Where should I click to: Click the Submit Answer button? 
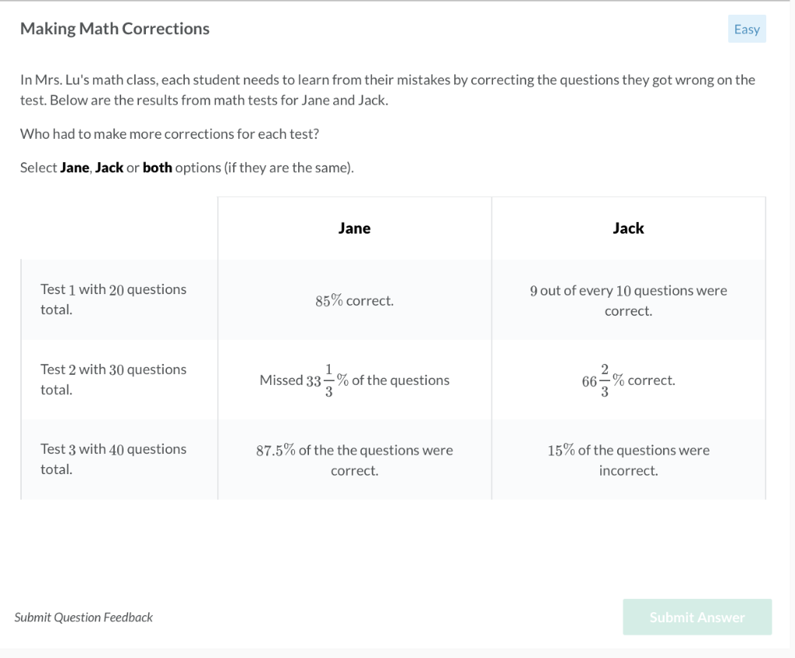pyautogui.click(x=696, y=617)
